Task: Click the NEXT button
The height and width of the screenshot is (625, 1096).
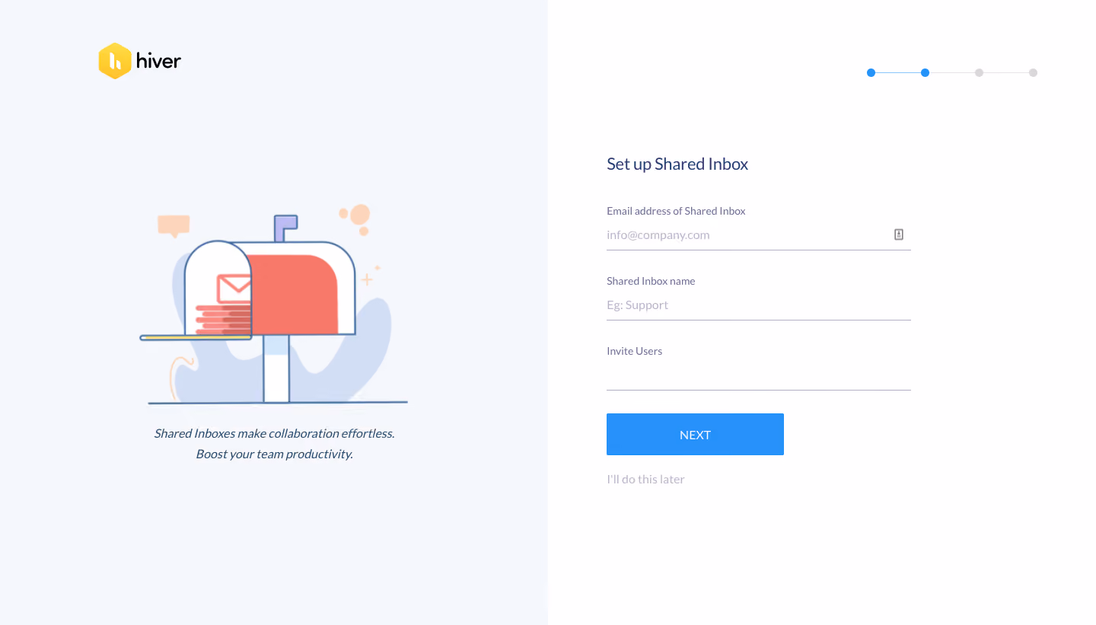Action: (x=695, y=435)
